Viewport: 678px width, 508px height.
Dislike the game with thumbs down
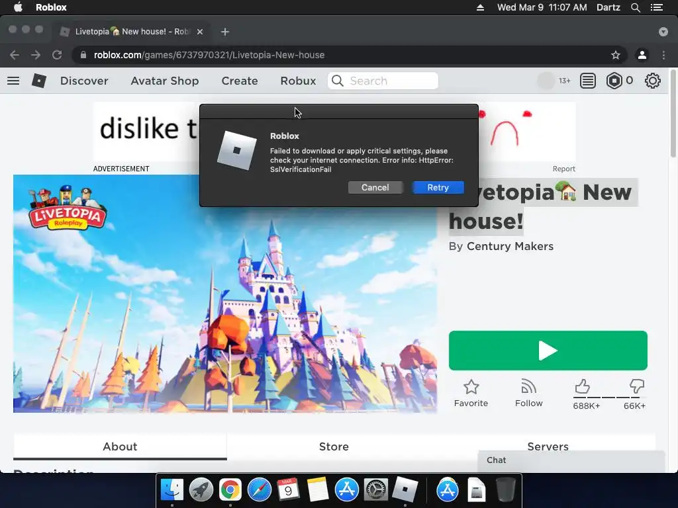click(636, 386)
